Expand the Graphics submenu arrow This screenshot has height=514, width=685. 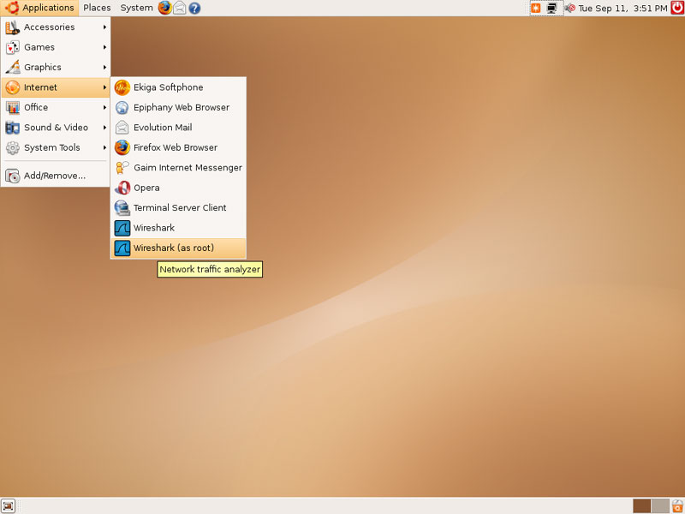(104, 68)
